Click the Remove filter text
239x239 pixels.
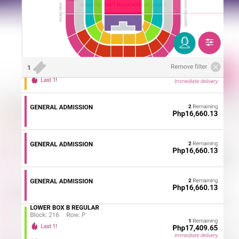[189, 67]
